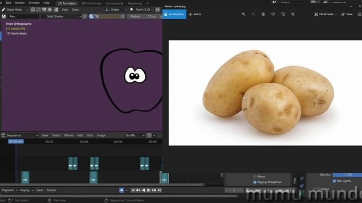Open the Playback dropdown menu
The height and width of the screenshot is (203, 362).
click(10, 190)
